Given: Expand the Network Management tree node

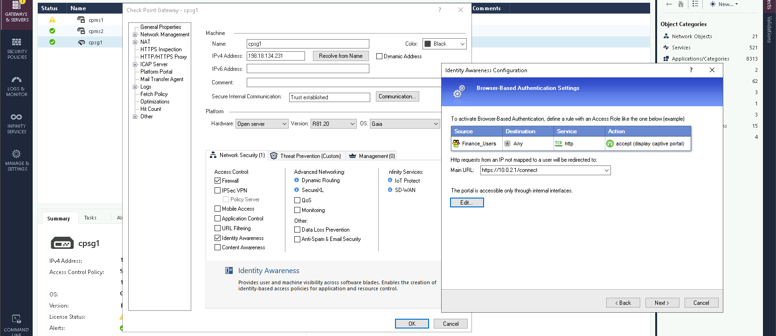Looking at the screenshot, I should pos(135,34).
